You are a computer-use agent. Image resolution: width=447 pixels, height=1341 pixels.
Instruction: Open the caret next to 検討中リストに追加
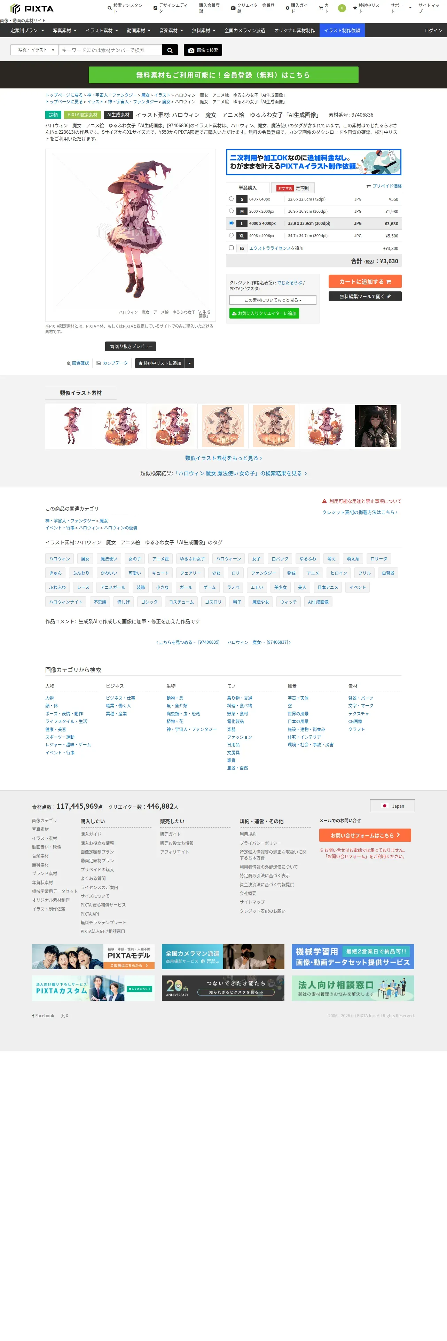[189, 363]
